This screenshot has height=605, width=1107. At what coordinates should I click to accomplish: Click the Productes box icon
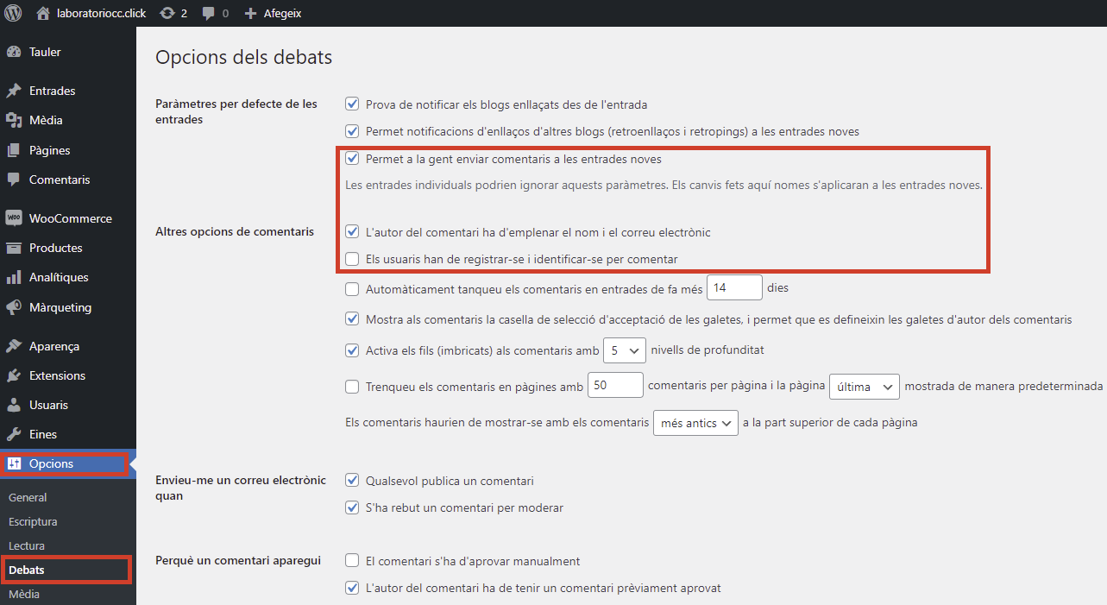(x=13, y=248)
